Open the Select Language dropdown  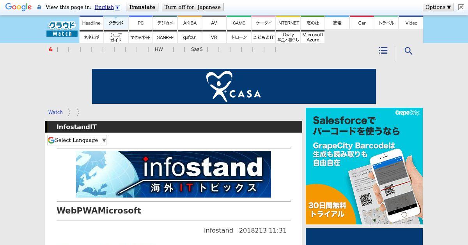coord(77,140)
